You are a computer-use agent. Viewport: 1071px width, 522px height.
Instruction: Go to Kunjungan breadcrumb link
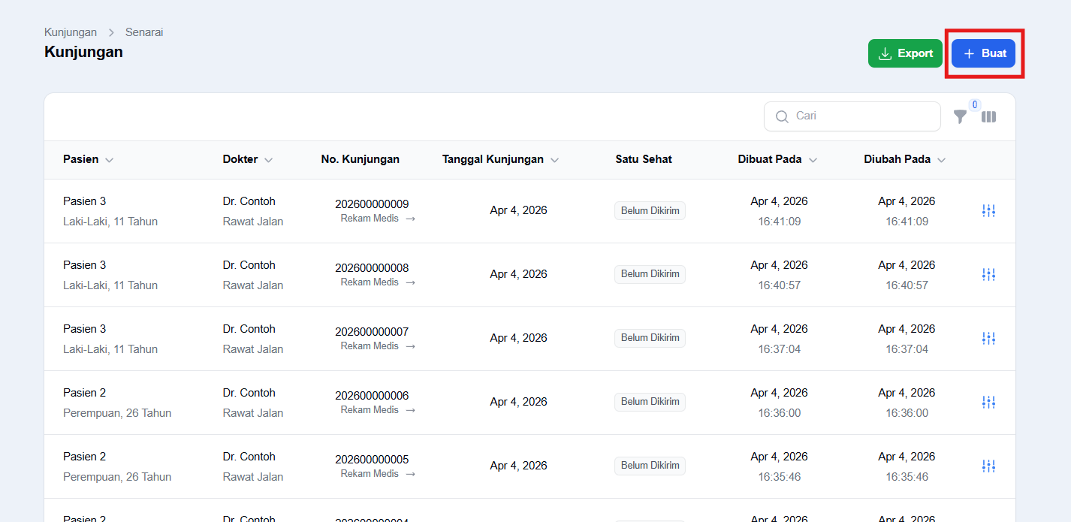71,32
